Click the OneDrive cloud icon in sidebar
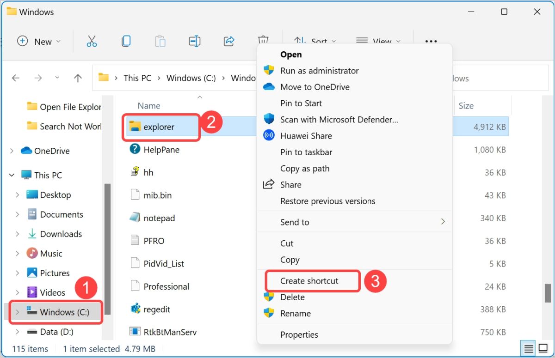This screenshot has height=358, width=555. click(x=26, y=151)
